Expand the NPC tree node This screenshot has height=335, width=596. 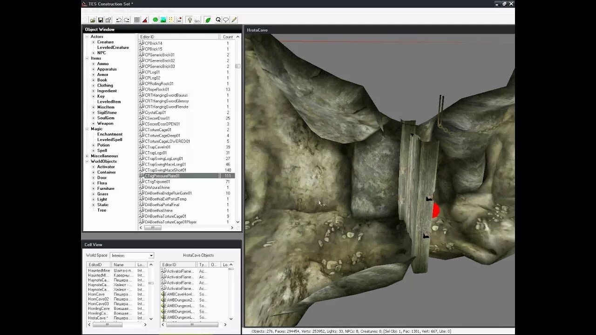coord(93,53)
